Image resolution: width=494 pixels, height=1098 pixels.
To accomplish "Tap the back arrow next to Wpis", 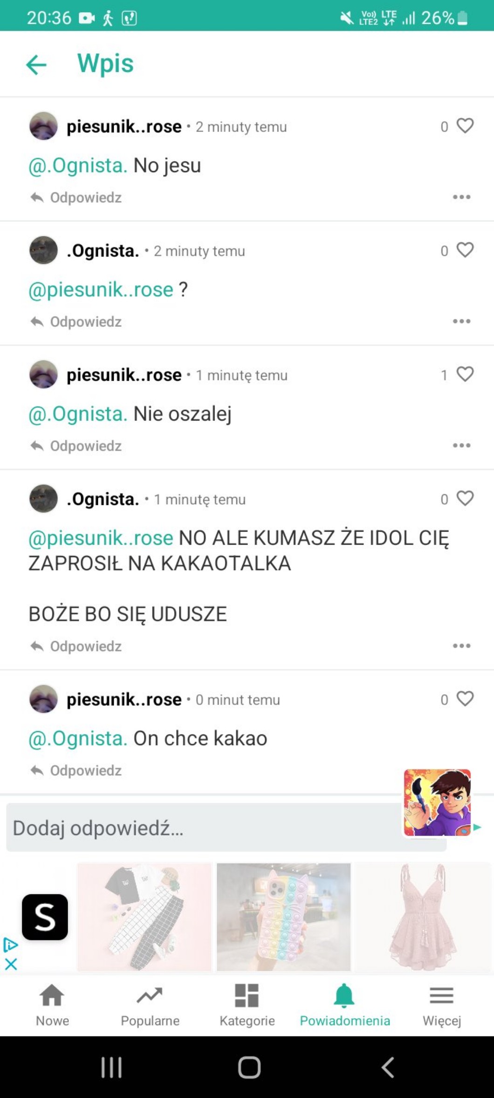I will 36,64.
